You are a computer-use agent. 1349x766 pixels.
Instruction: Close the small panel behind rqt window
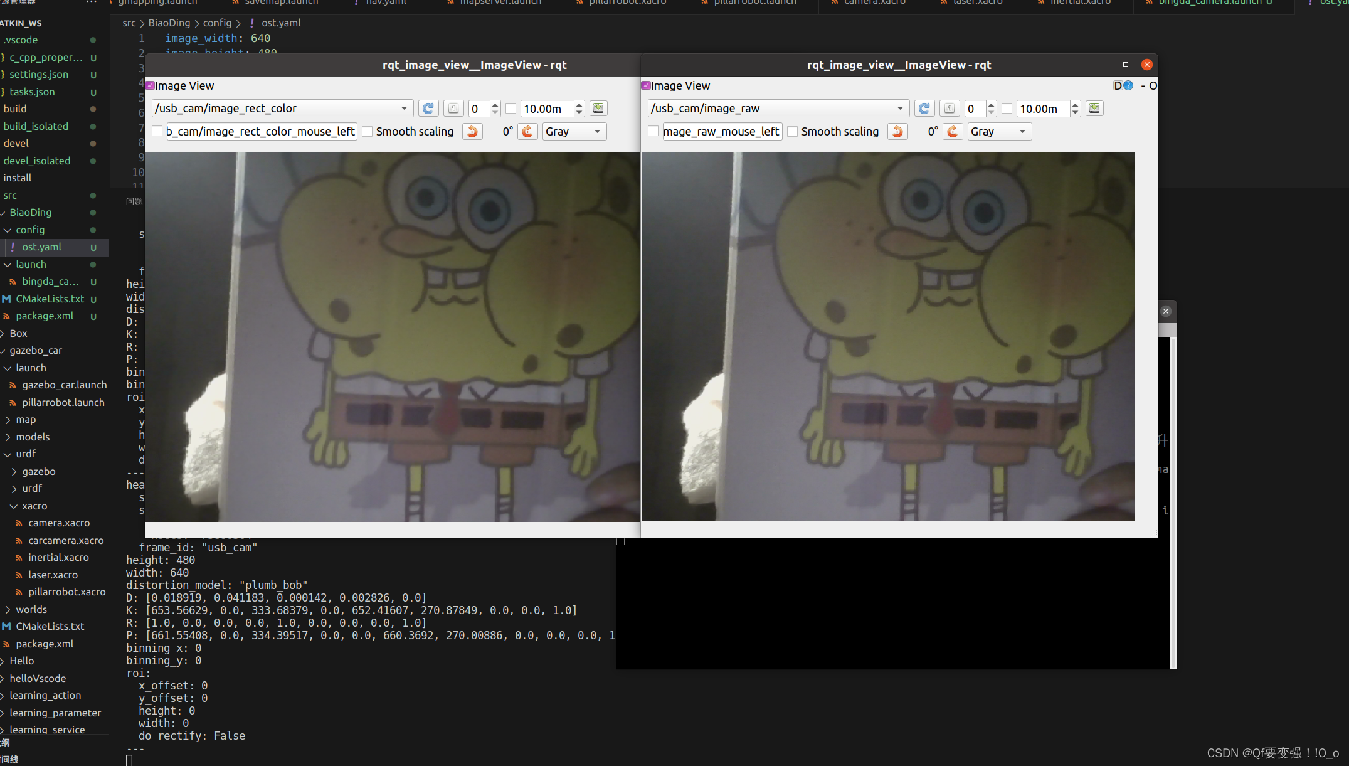coord(1166,311)
